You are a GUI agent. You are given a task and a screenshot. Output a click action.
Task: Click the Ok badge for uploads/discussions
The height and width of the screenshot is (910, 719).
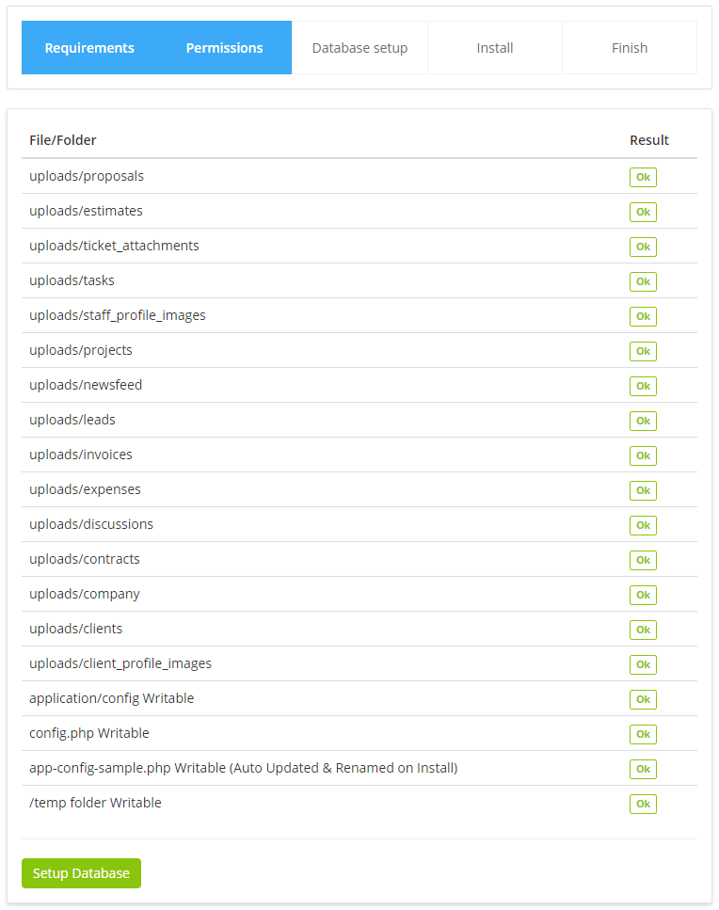[643, 525]
